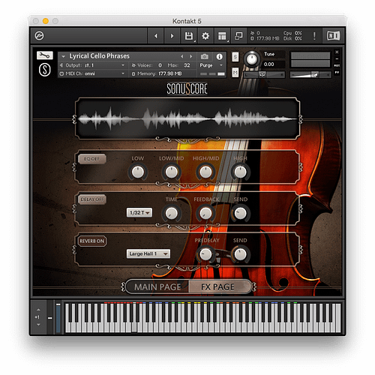Image resolution: width=375 pixels, height=375 pixels.
Task: Click the EQ HIGH/MID knob
Action: (x=205, y=172)
